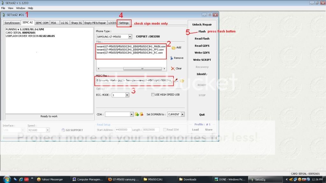Image resolution: width=326 pixels, height=183 pixels.
Task: Click the Write SCRIPT button
Action: pos(202,60)
